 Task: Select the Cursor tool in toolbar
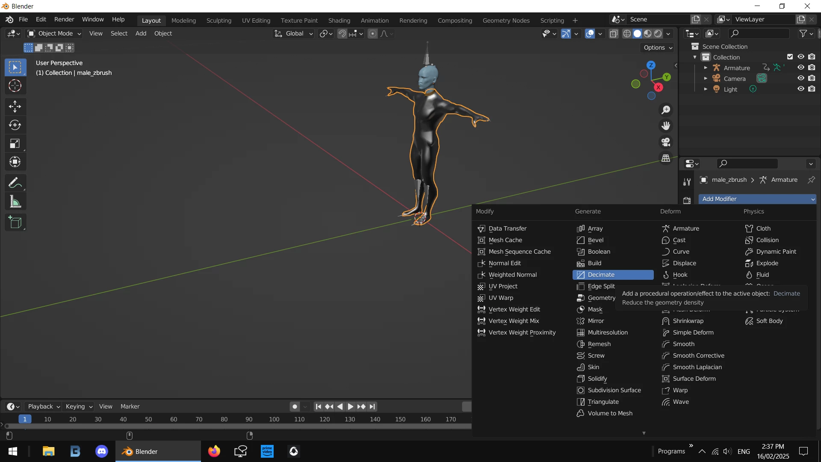coord(15,86)
